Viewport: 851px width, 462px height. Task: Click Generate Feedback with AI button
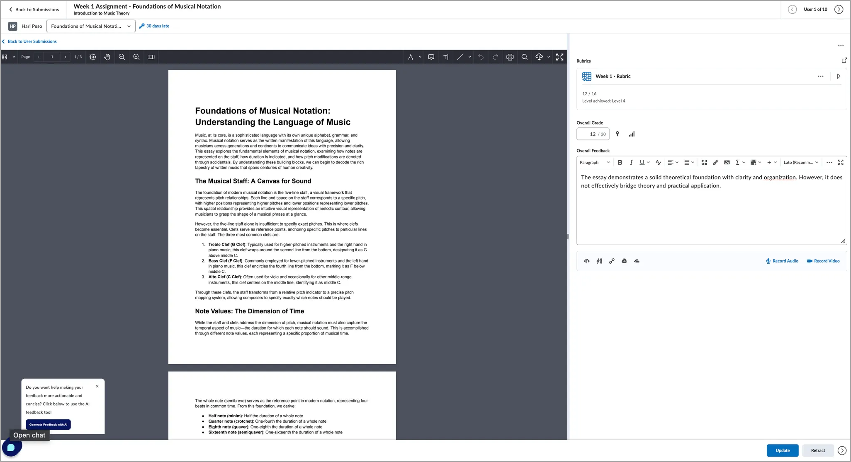pos(48,424)
